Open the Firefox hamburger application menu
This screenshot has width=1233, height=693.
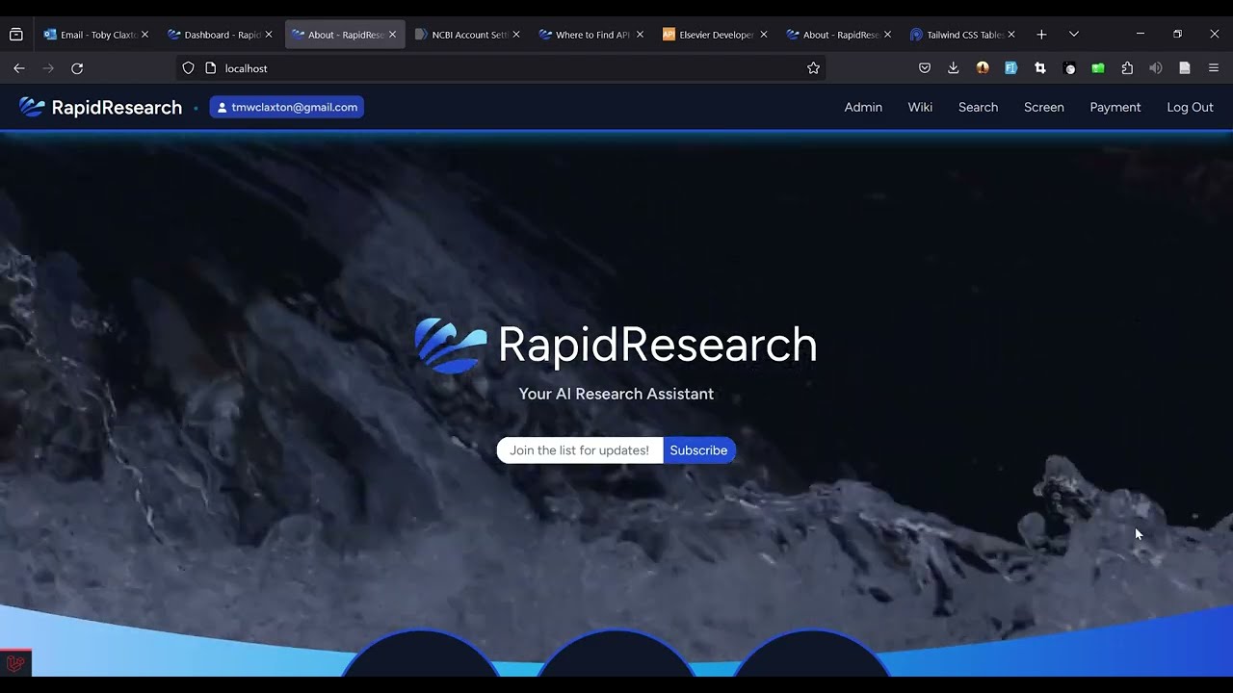click(1214, 68)
